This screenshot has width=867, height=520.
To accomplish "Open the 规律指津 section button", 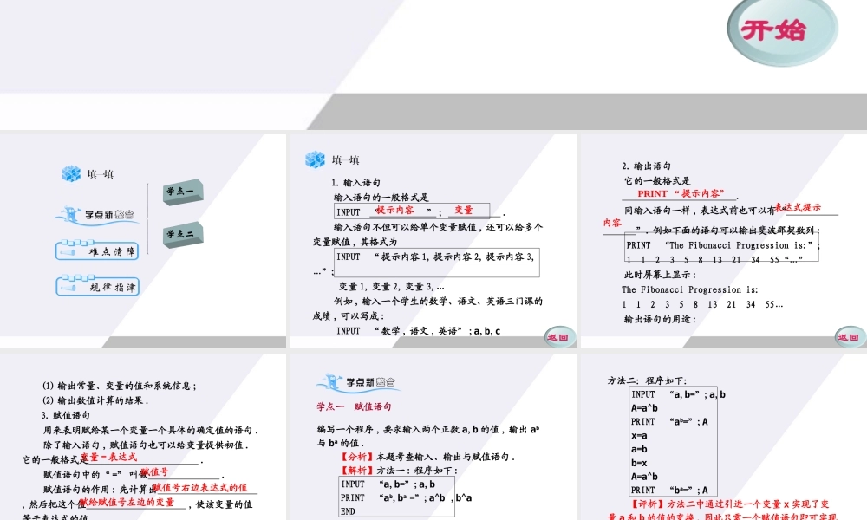I will [97, 286].
